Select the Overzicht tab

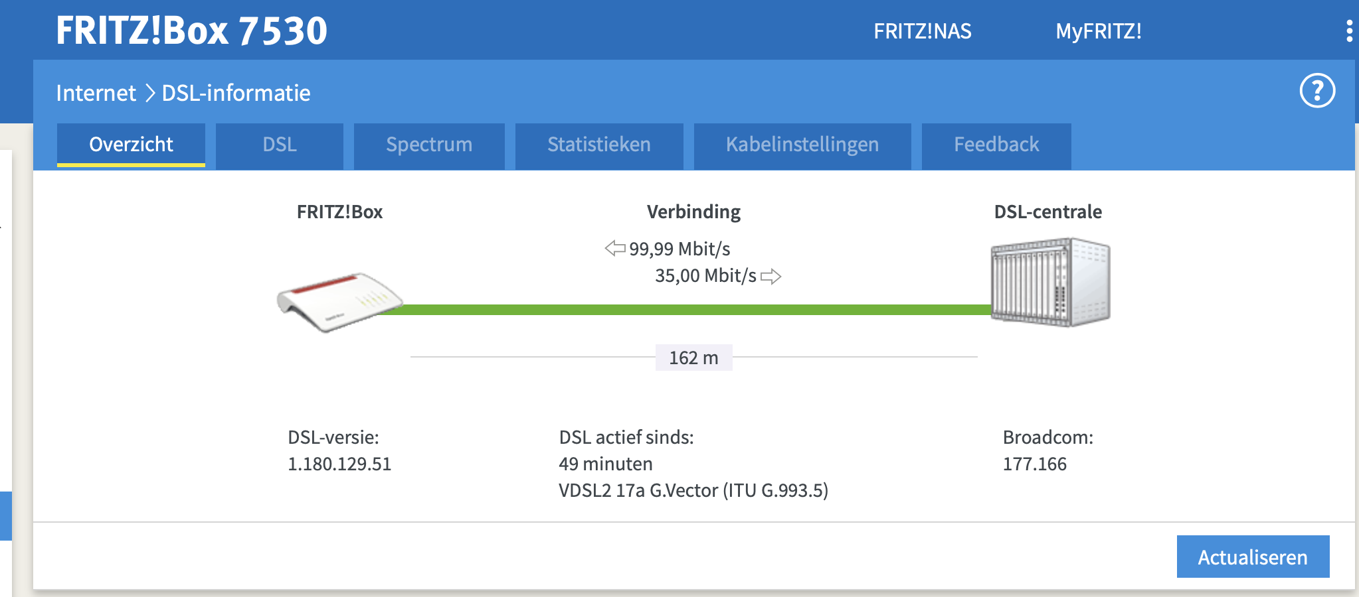coord(131,145)
